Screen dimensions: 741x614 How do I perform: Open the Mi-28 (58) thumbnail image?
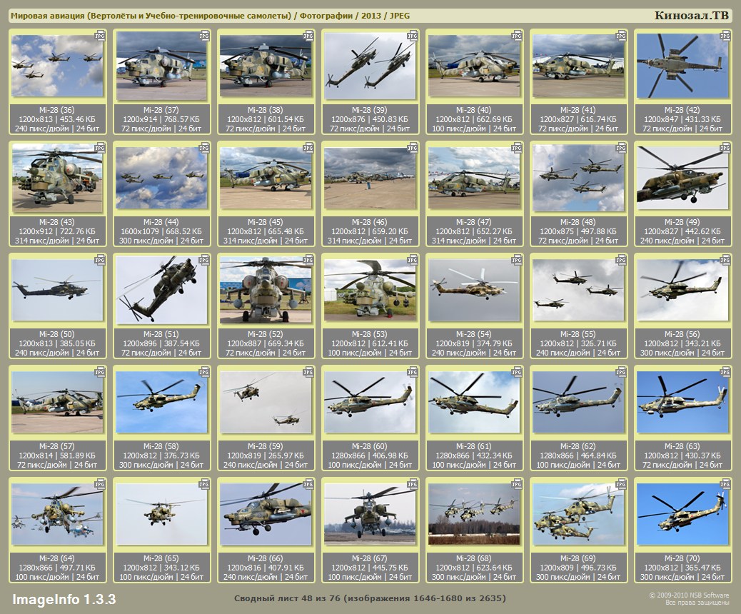coord(161,402)
